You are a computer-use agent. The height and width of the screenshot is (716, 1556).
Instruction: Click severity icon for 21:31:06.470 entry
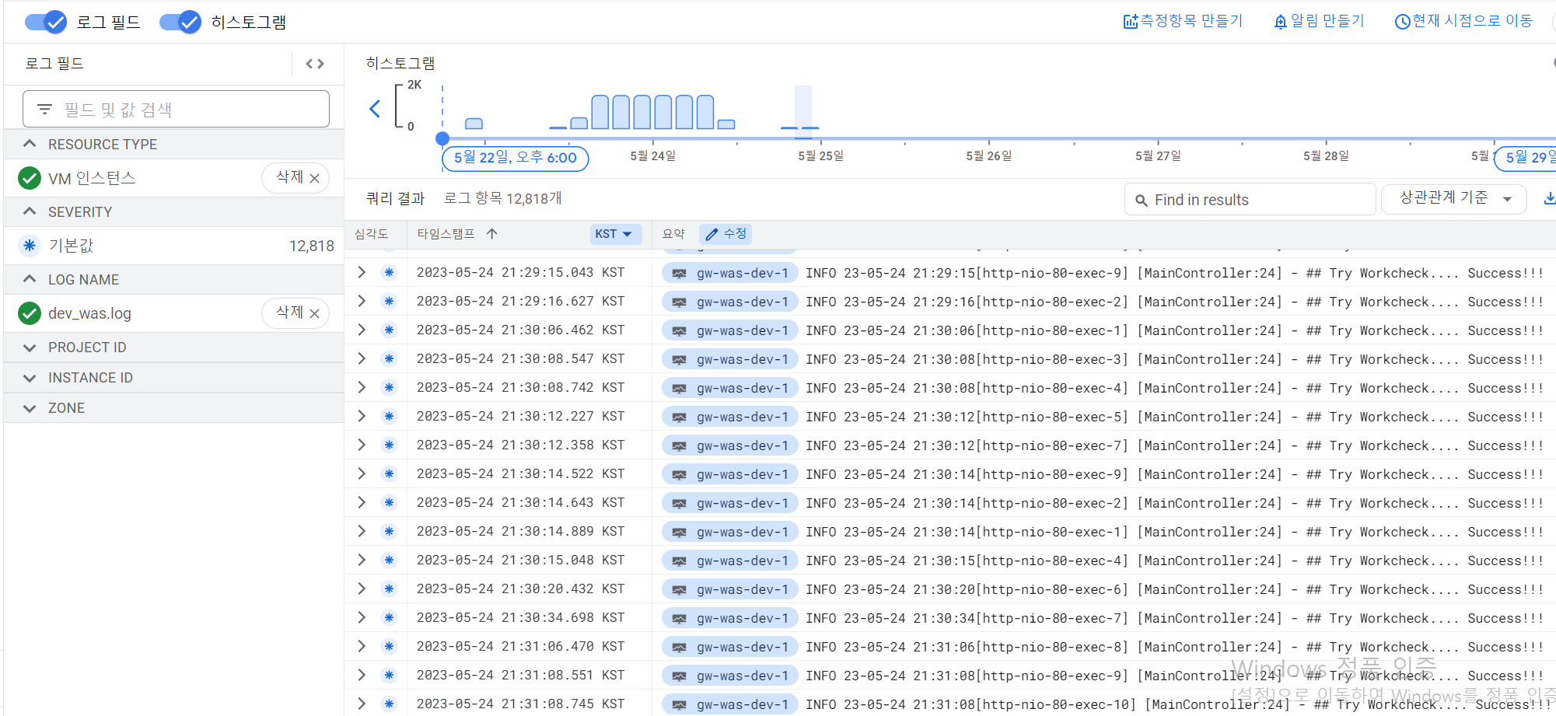390,646
